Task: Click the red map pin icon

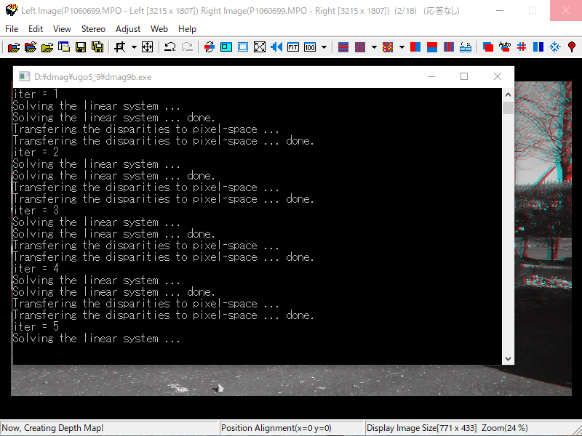Action: (x=572, y=47)
